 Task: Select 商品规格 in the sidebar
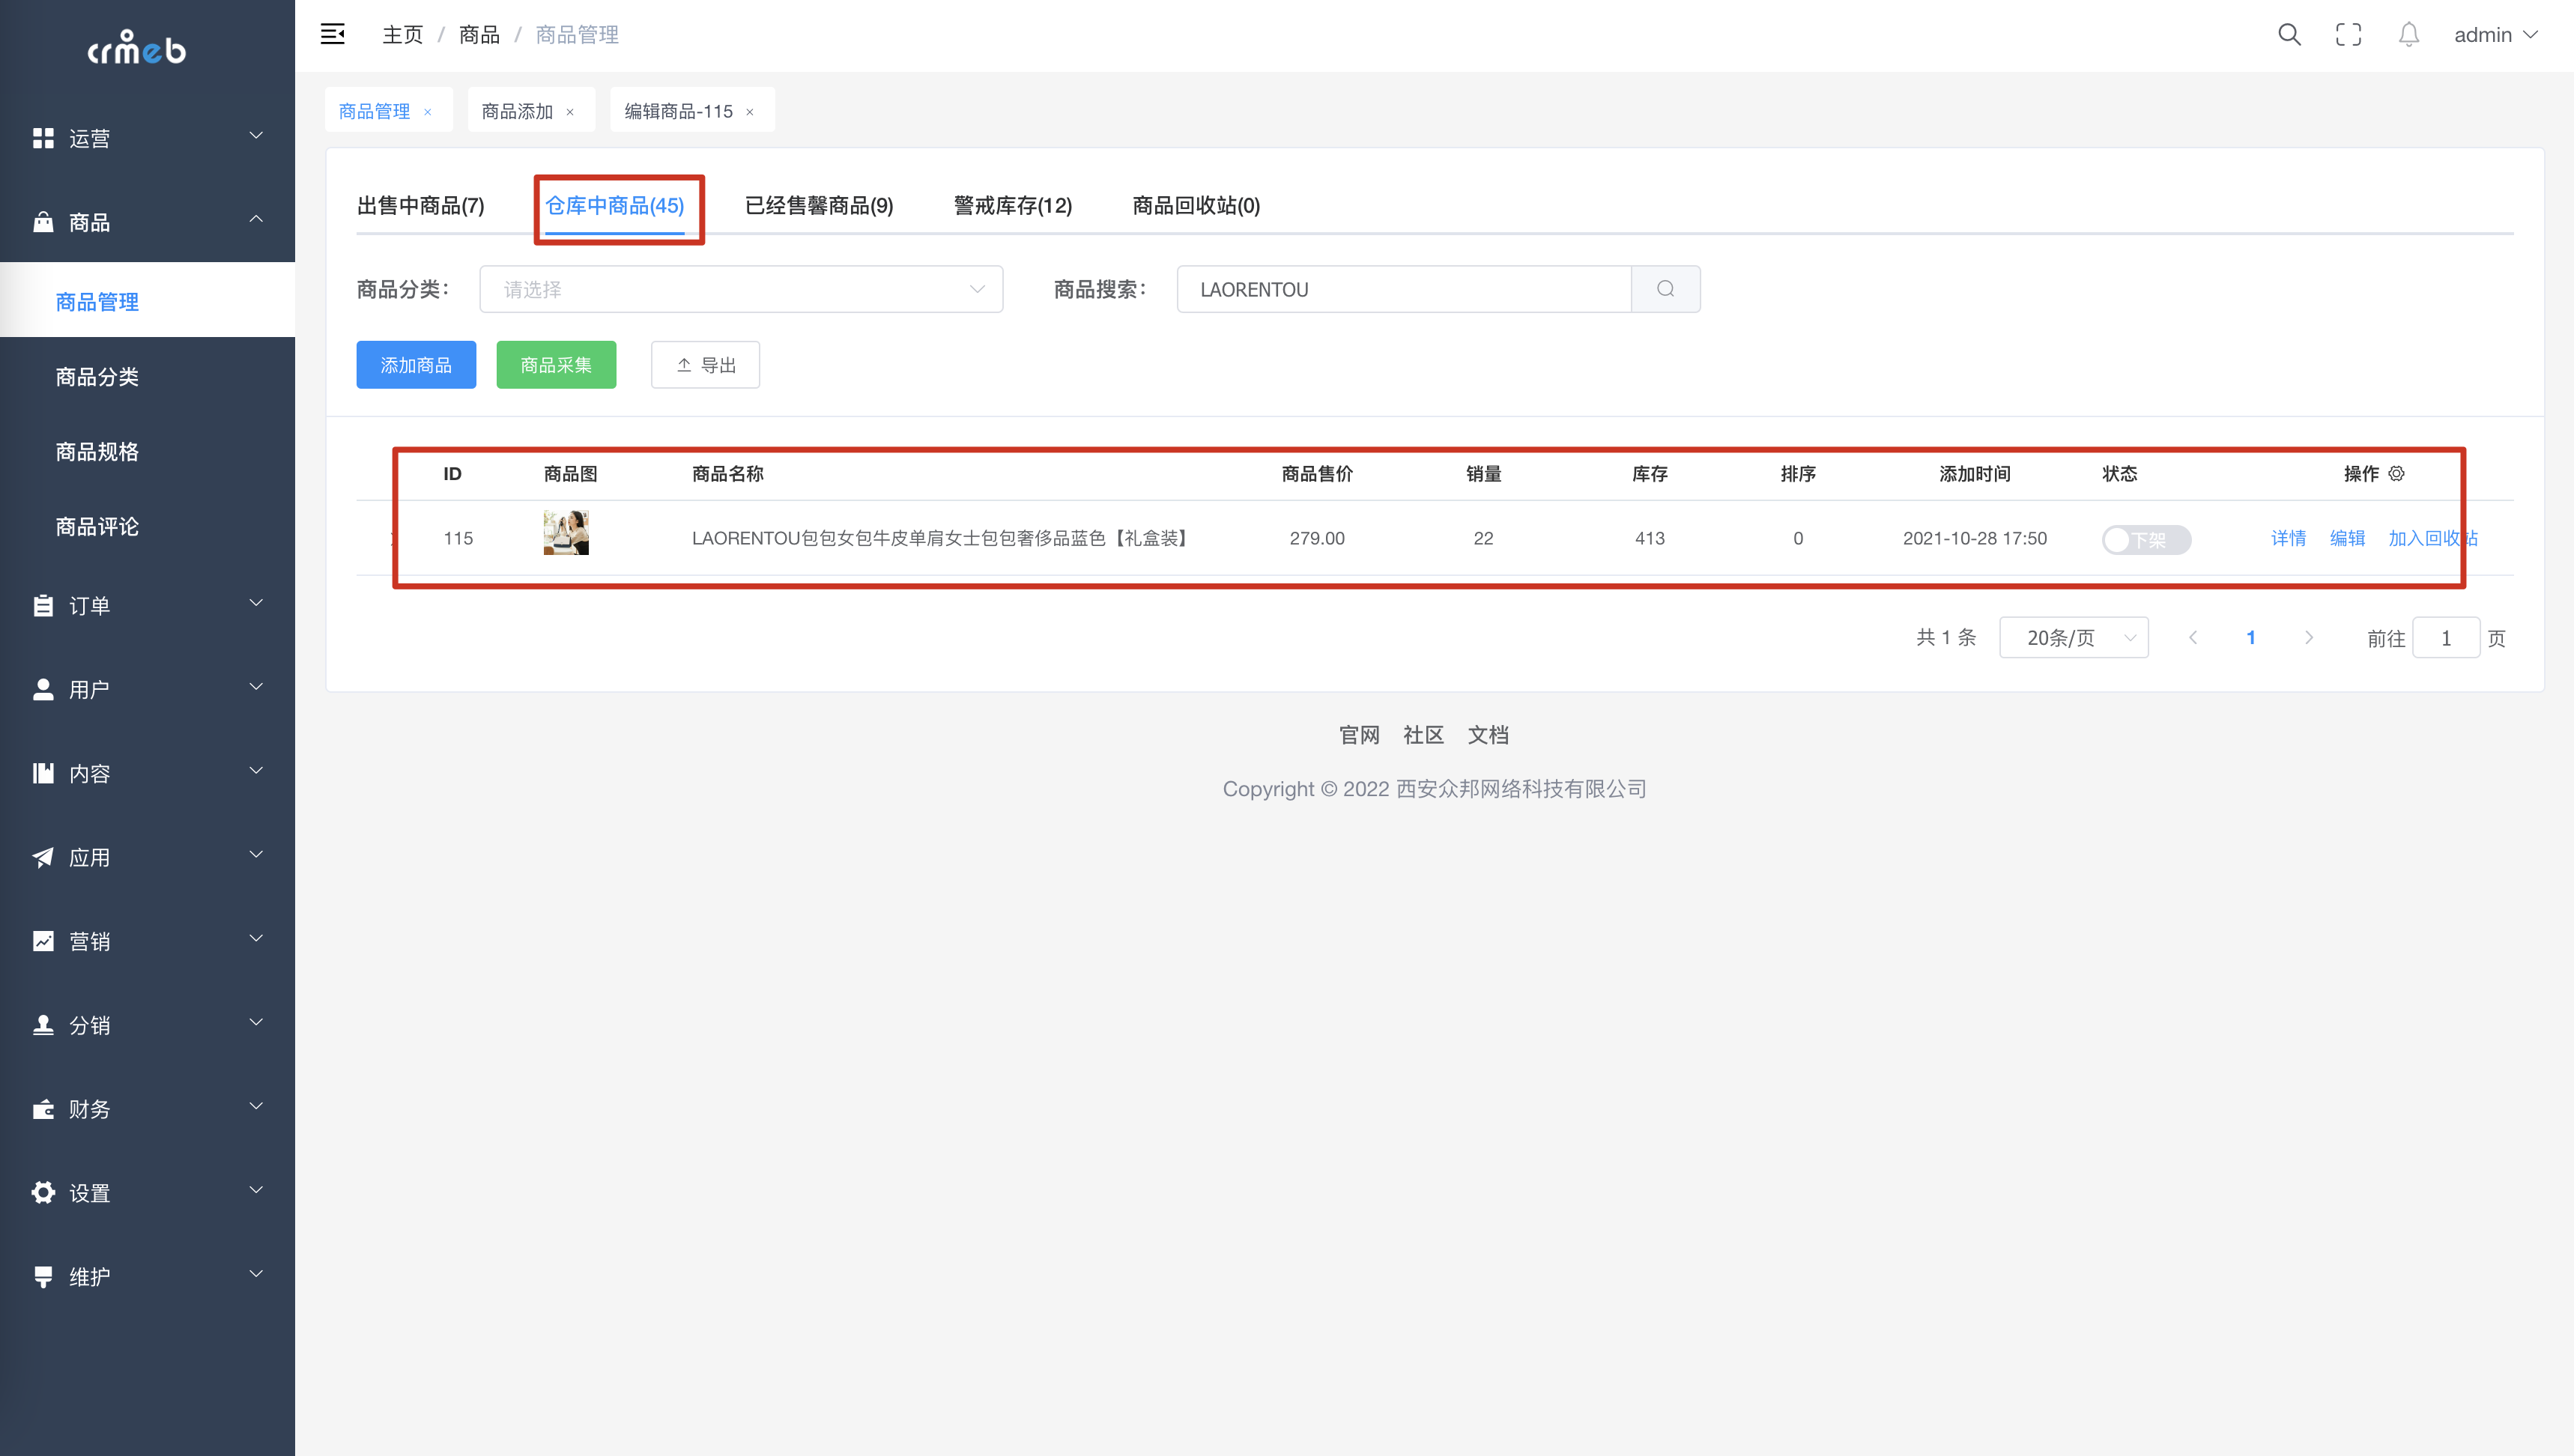147,451
